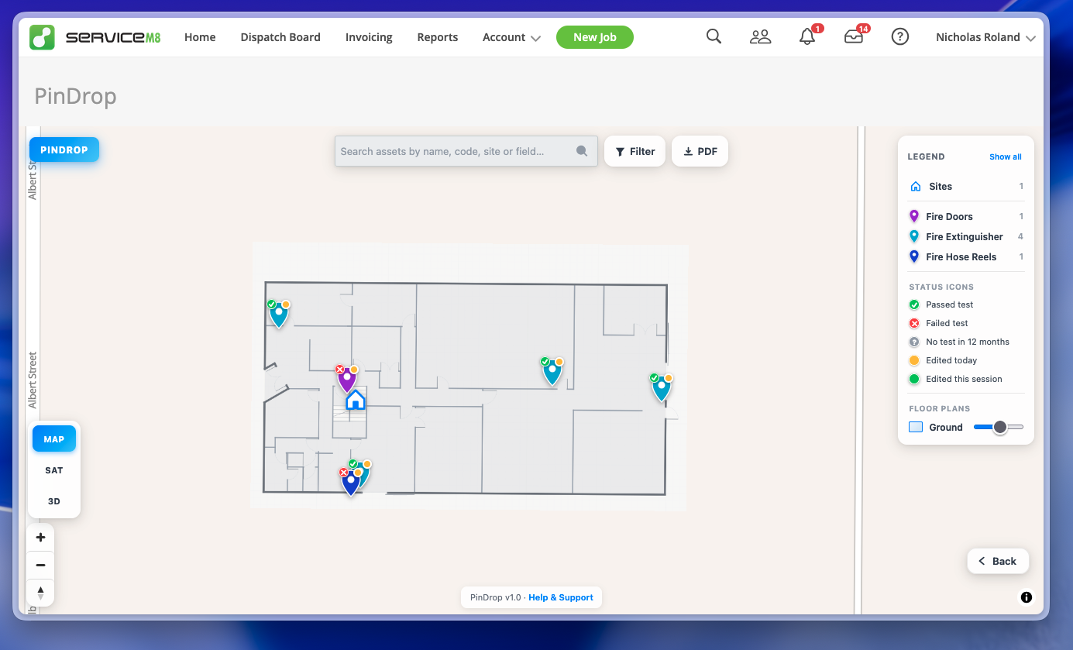The image size is (1073, 650).
Task: Open the search magnifier in top bar
Action: (714, 36)
